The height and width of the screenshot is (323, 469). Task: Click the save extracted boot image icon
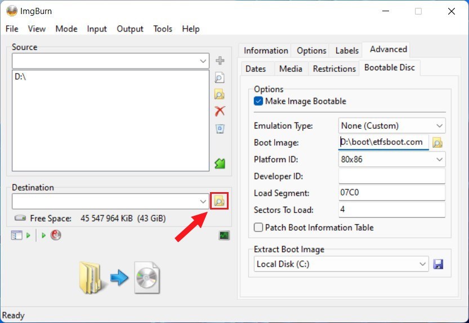pos(438,264)
